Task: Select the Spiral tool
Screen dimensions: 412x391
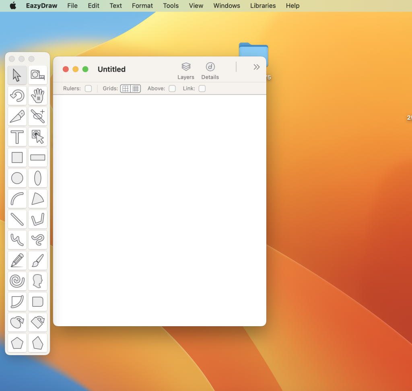Action: [x=17, y=281]
